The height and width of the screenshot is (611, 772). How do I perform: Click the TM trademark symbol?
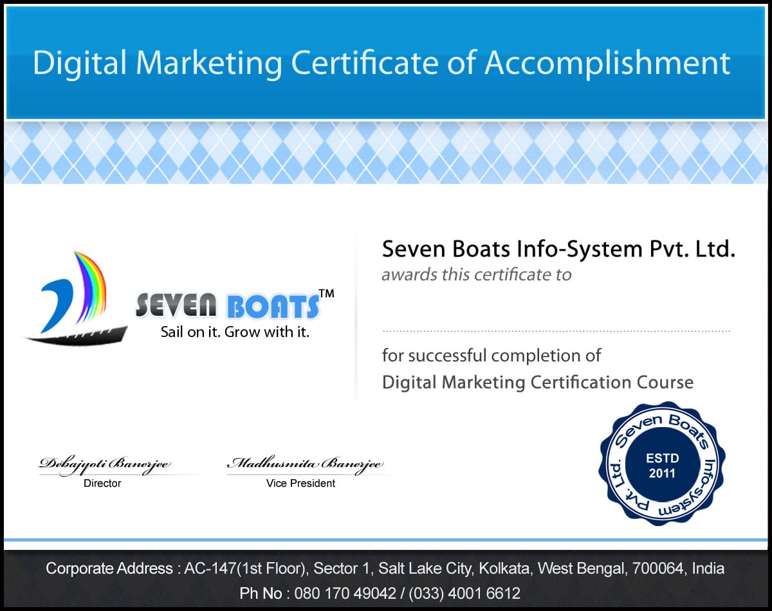(327, 294)
